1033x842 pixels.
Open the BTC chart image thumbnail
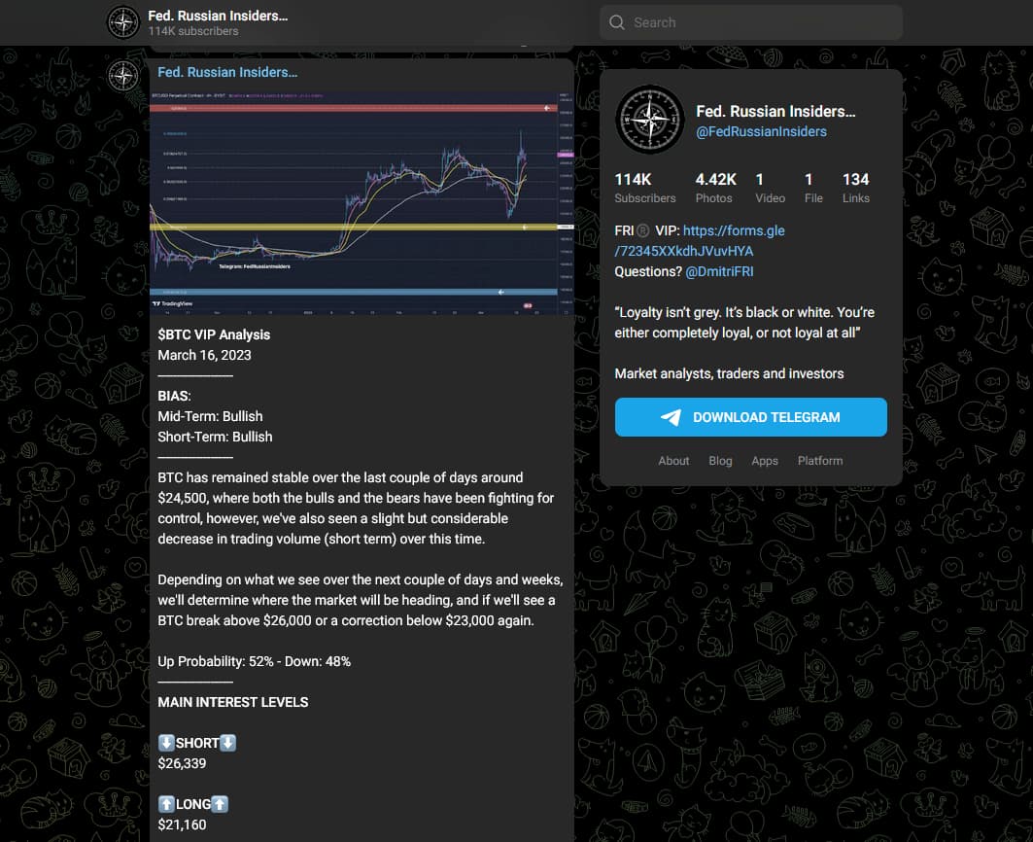tap(360, 199)
